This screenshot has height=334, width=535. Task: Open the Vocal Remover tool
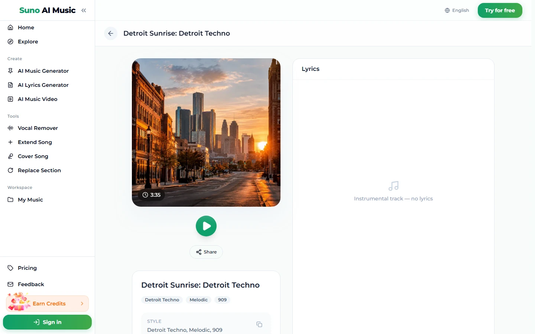pos(47,128)
